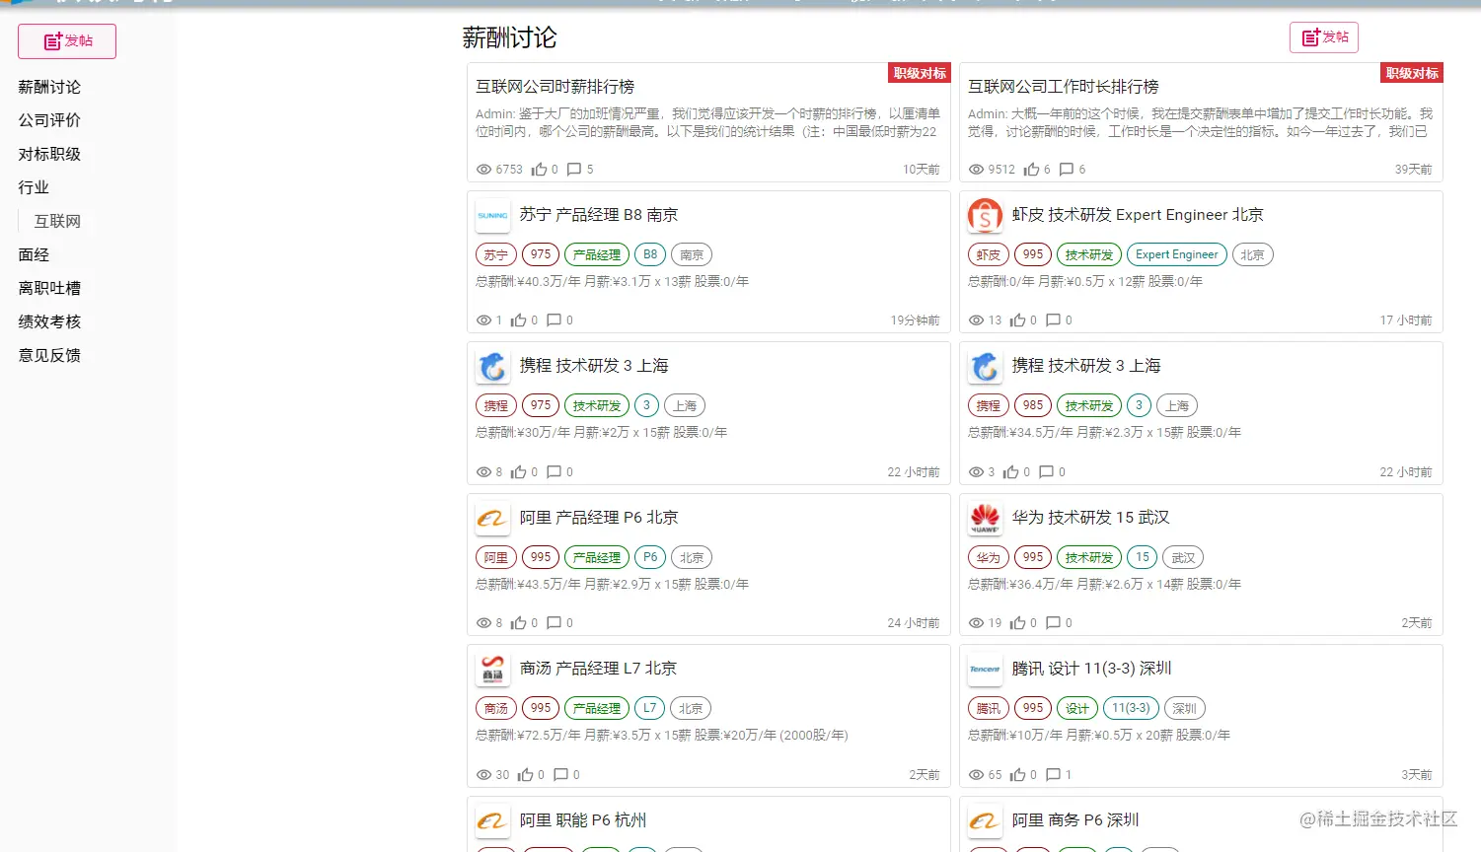
Task: Click the Alibaba logo on 阿里 职能 P6 杭州
Action: point(492,820)
